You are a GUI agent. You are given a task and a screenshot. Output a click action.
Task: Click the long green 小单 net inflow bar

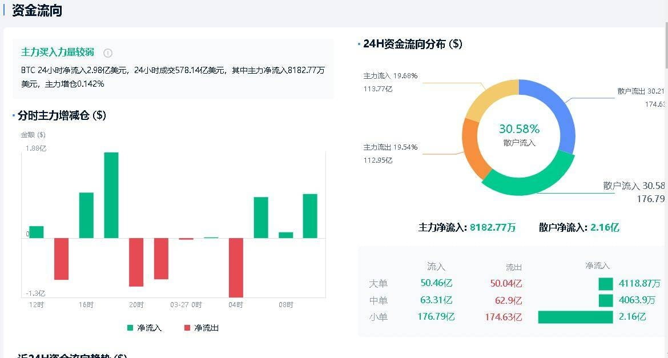click(576, 317)
